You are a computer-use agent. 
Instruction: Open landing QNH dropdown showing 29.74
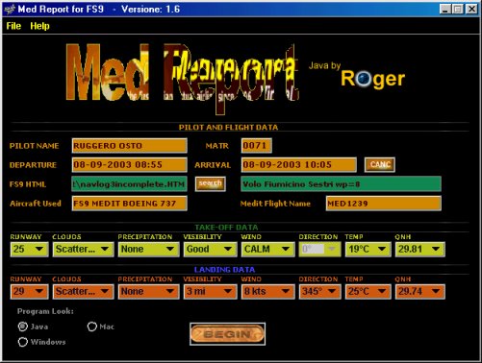click(419, 292)
